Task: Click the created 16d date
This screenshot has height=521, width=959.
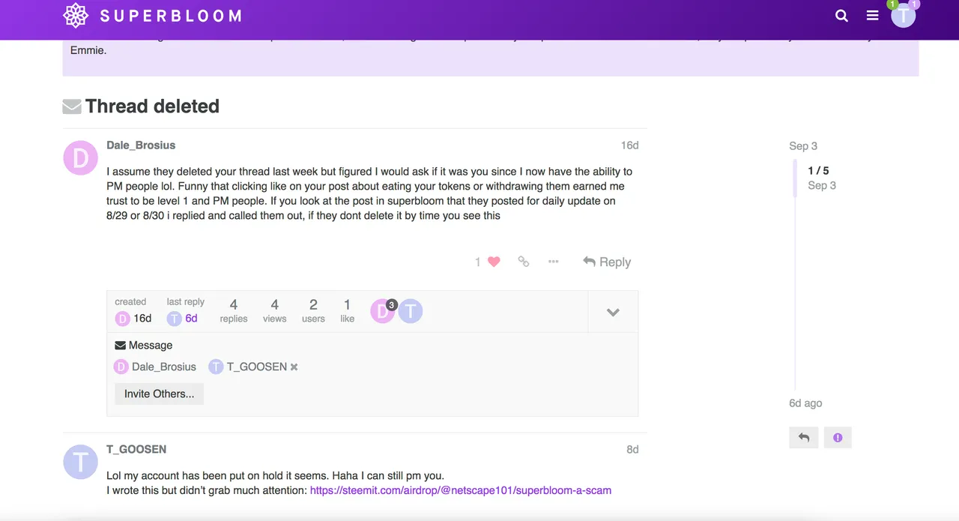Action: [142, 319]
